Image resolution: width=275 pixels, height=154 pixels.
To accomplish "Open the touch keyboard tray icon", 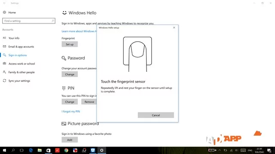I will click(x=243, y=150).
